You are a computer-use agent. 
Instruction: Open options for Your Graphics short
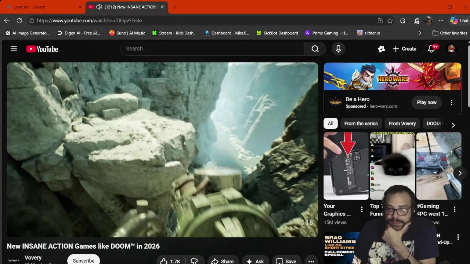pyautogui.click(x=362, y=210)
